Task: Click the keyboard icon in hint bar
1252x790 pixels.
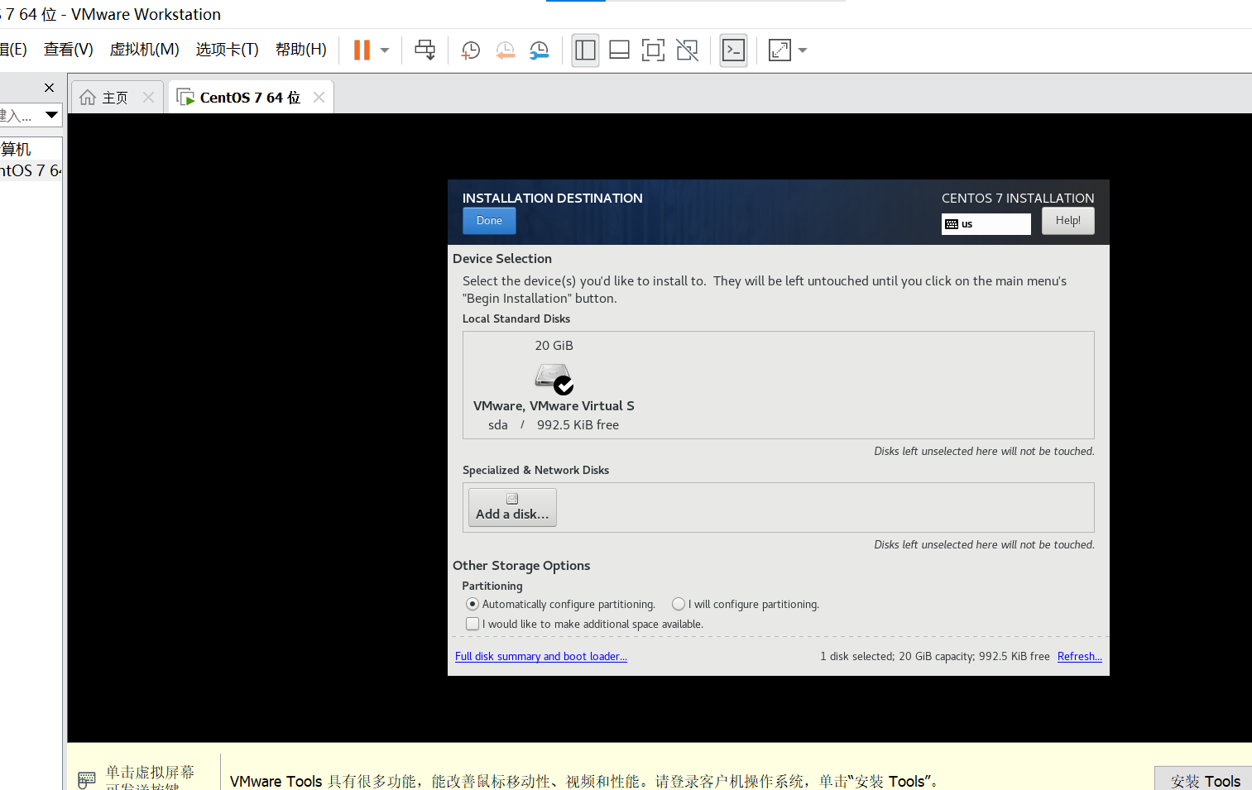Action: point(87,780)
